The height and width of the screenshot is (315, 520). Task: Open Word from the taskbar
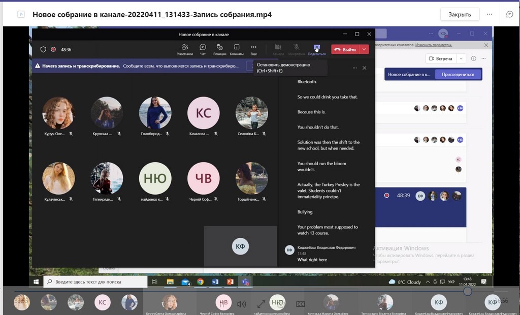215,281
